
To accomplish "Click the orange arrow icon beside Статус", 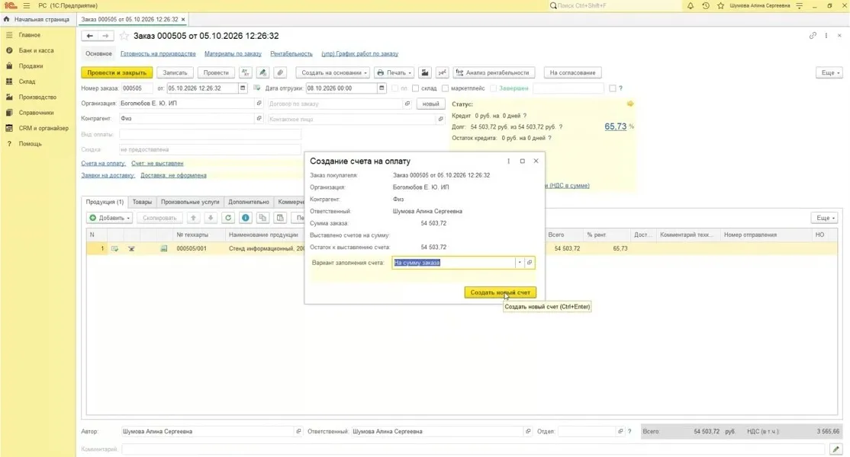I will pyautogui.click(x=630, y=104).
